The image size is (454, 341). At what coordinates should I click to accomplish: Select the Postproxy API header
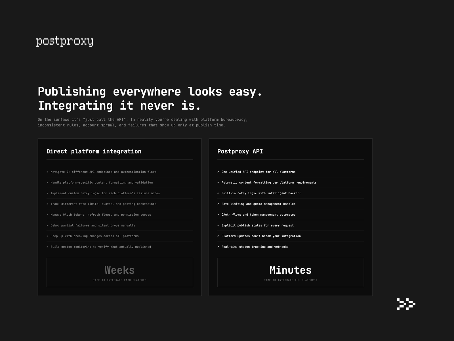240,151
